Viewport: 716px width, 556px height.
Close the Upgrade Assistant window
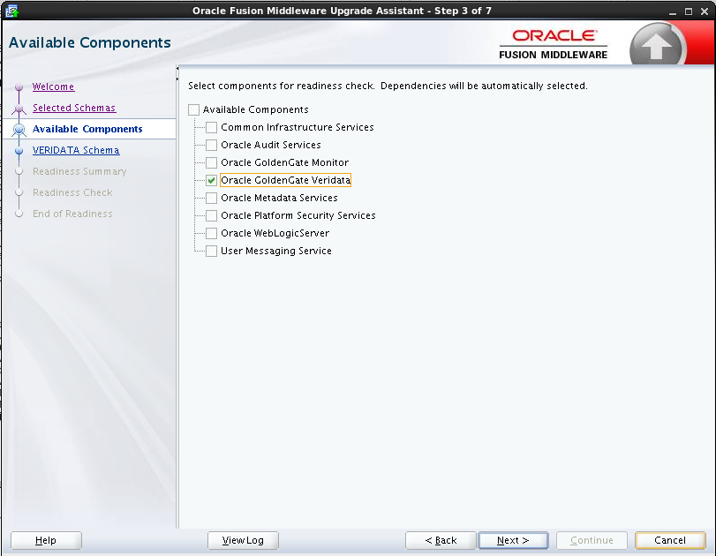[x=705, y=11]
